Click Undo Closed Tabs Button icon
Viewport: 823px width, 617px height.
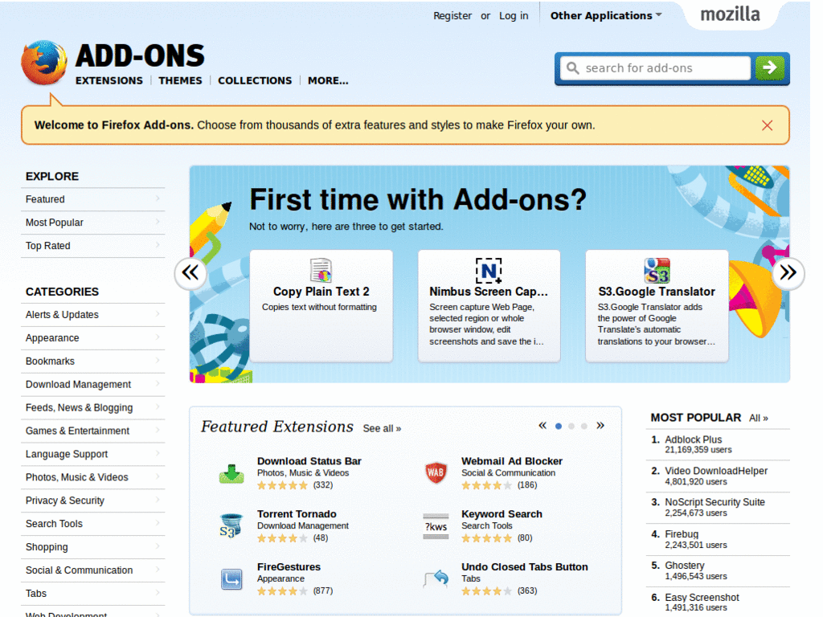(436, 578)
